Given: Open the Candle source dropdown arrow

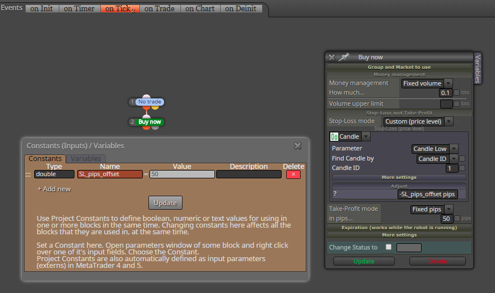Looking at the screenshot, I should (366, 136).
